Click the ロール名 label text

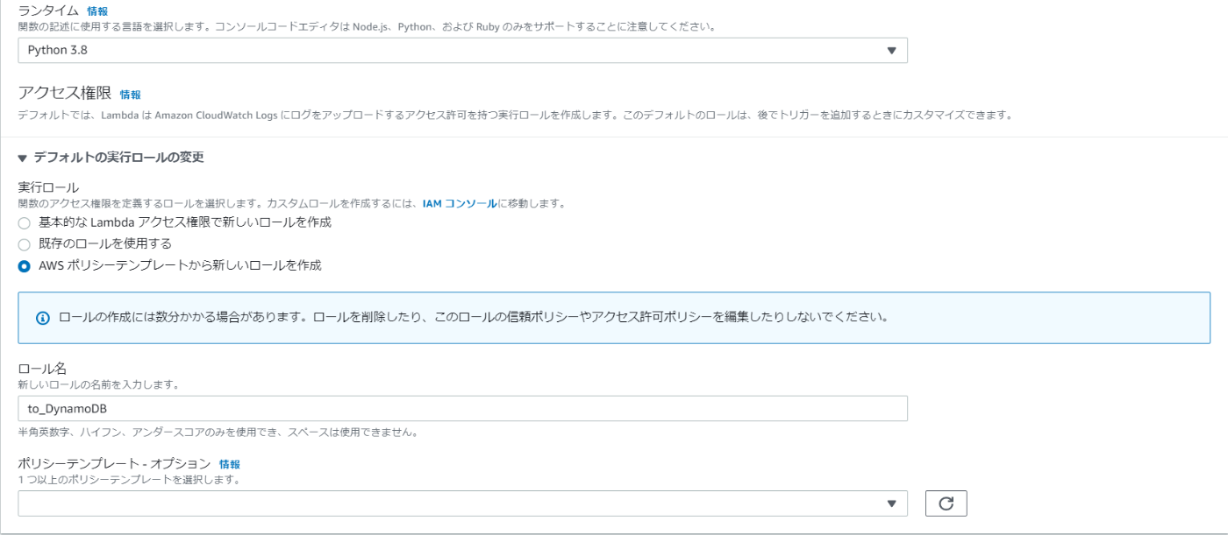click(42, 370)
